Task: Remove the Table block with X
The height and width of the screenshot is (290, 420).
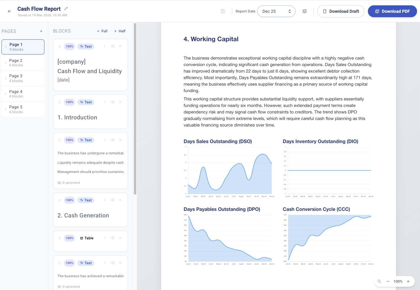Action: click(x=120, y=238)
